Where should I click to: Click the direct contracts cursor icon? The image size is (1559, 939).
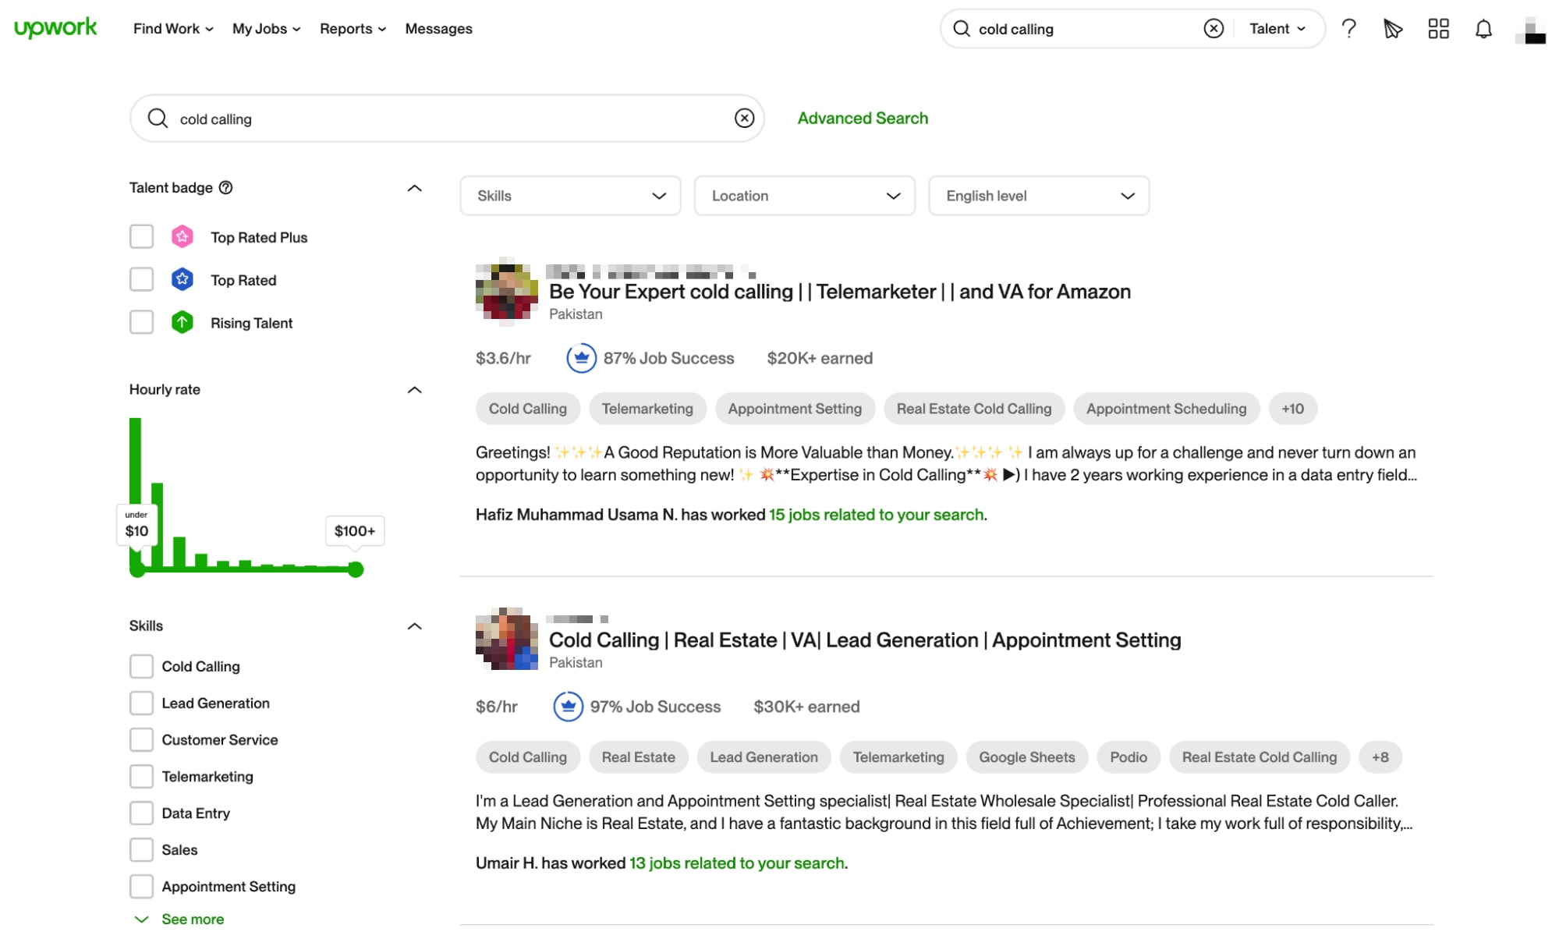tap(1393, 29)
